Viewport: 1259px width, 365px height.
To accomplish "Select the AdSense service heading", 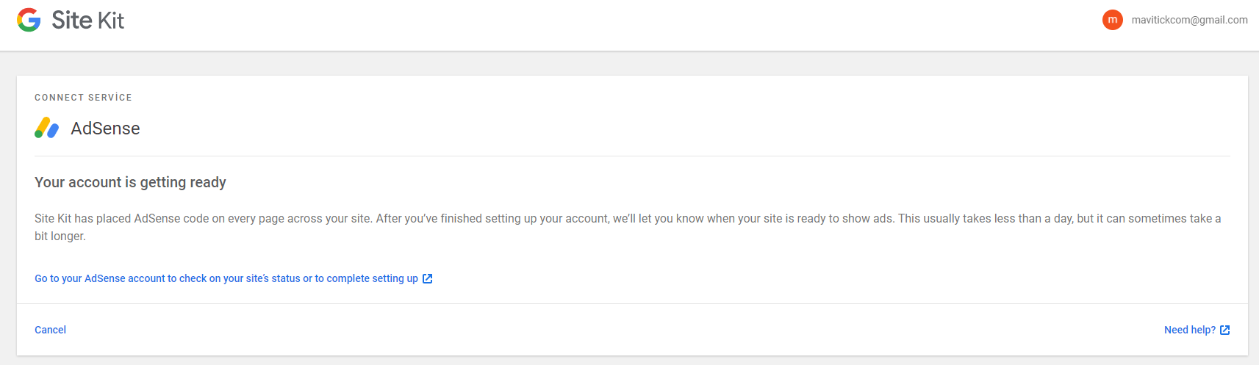I will (105, 129).
